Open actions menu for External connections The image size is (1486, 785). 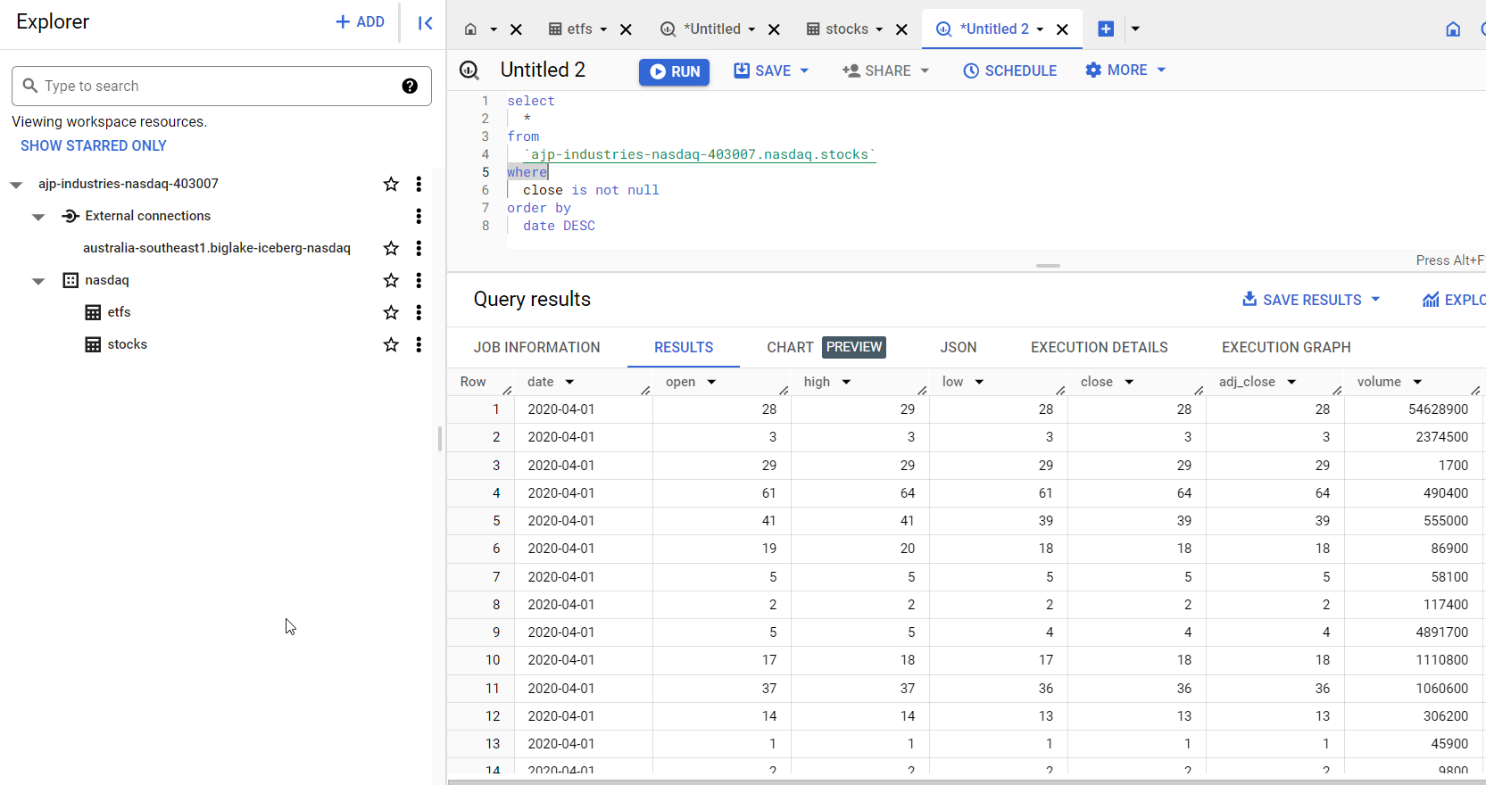[419, 216]
